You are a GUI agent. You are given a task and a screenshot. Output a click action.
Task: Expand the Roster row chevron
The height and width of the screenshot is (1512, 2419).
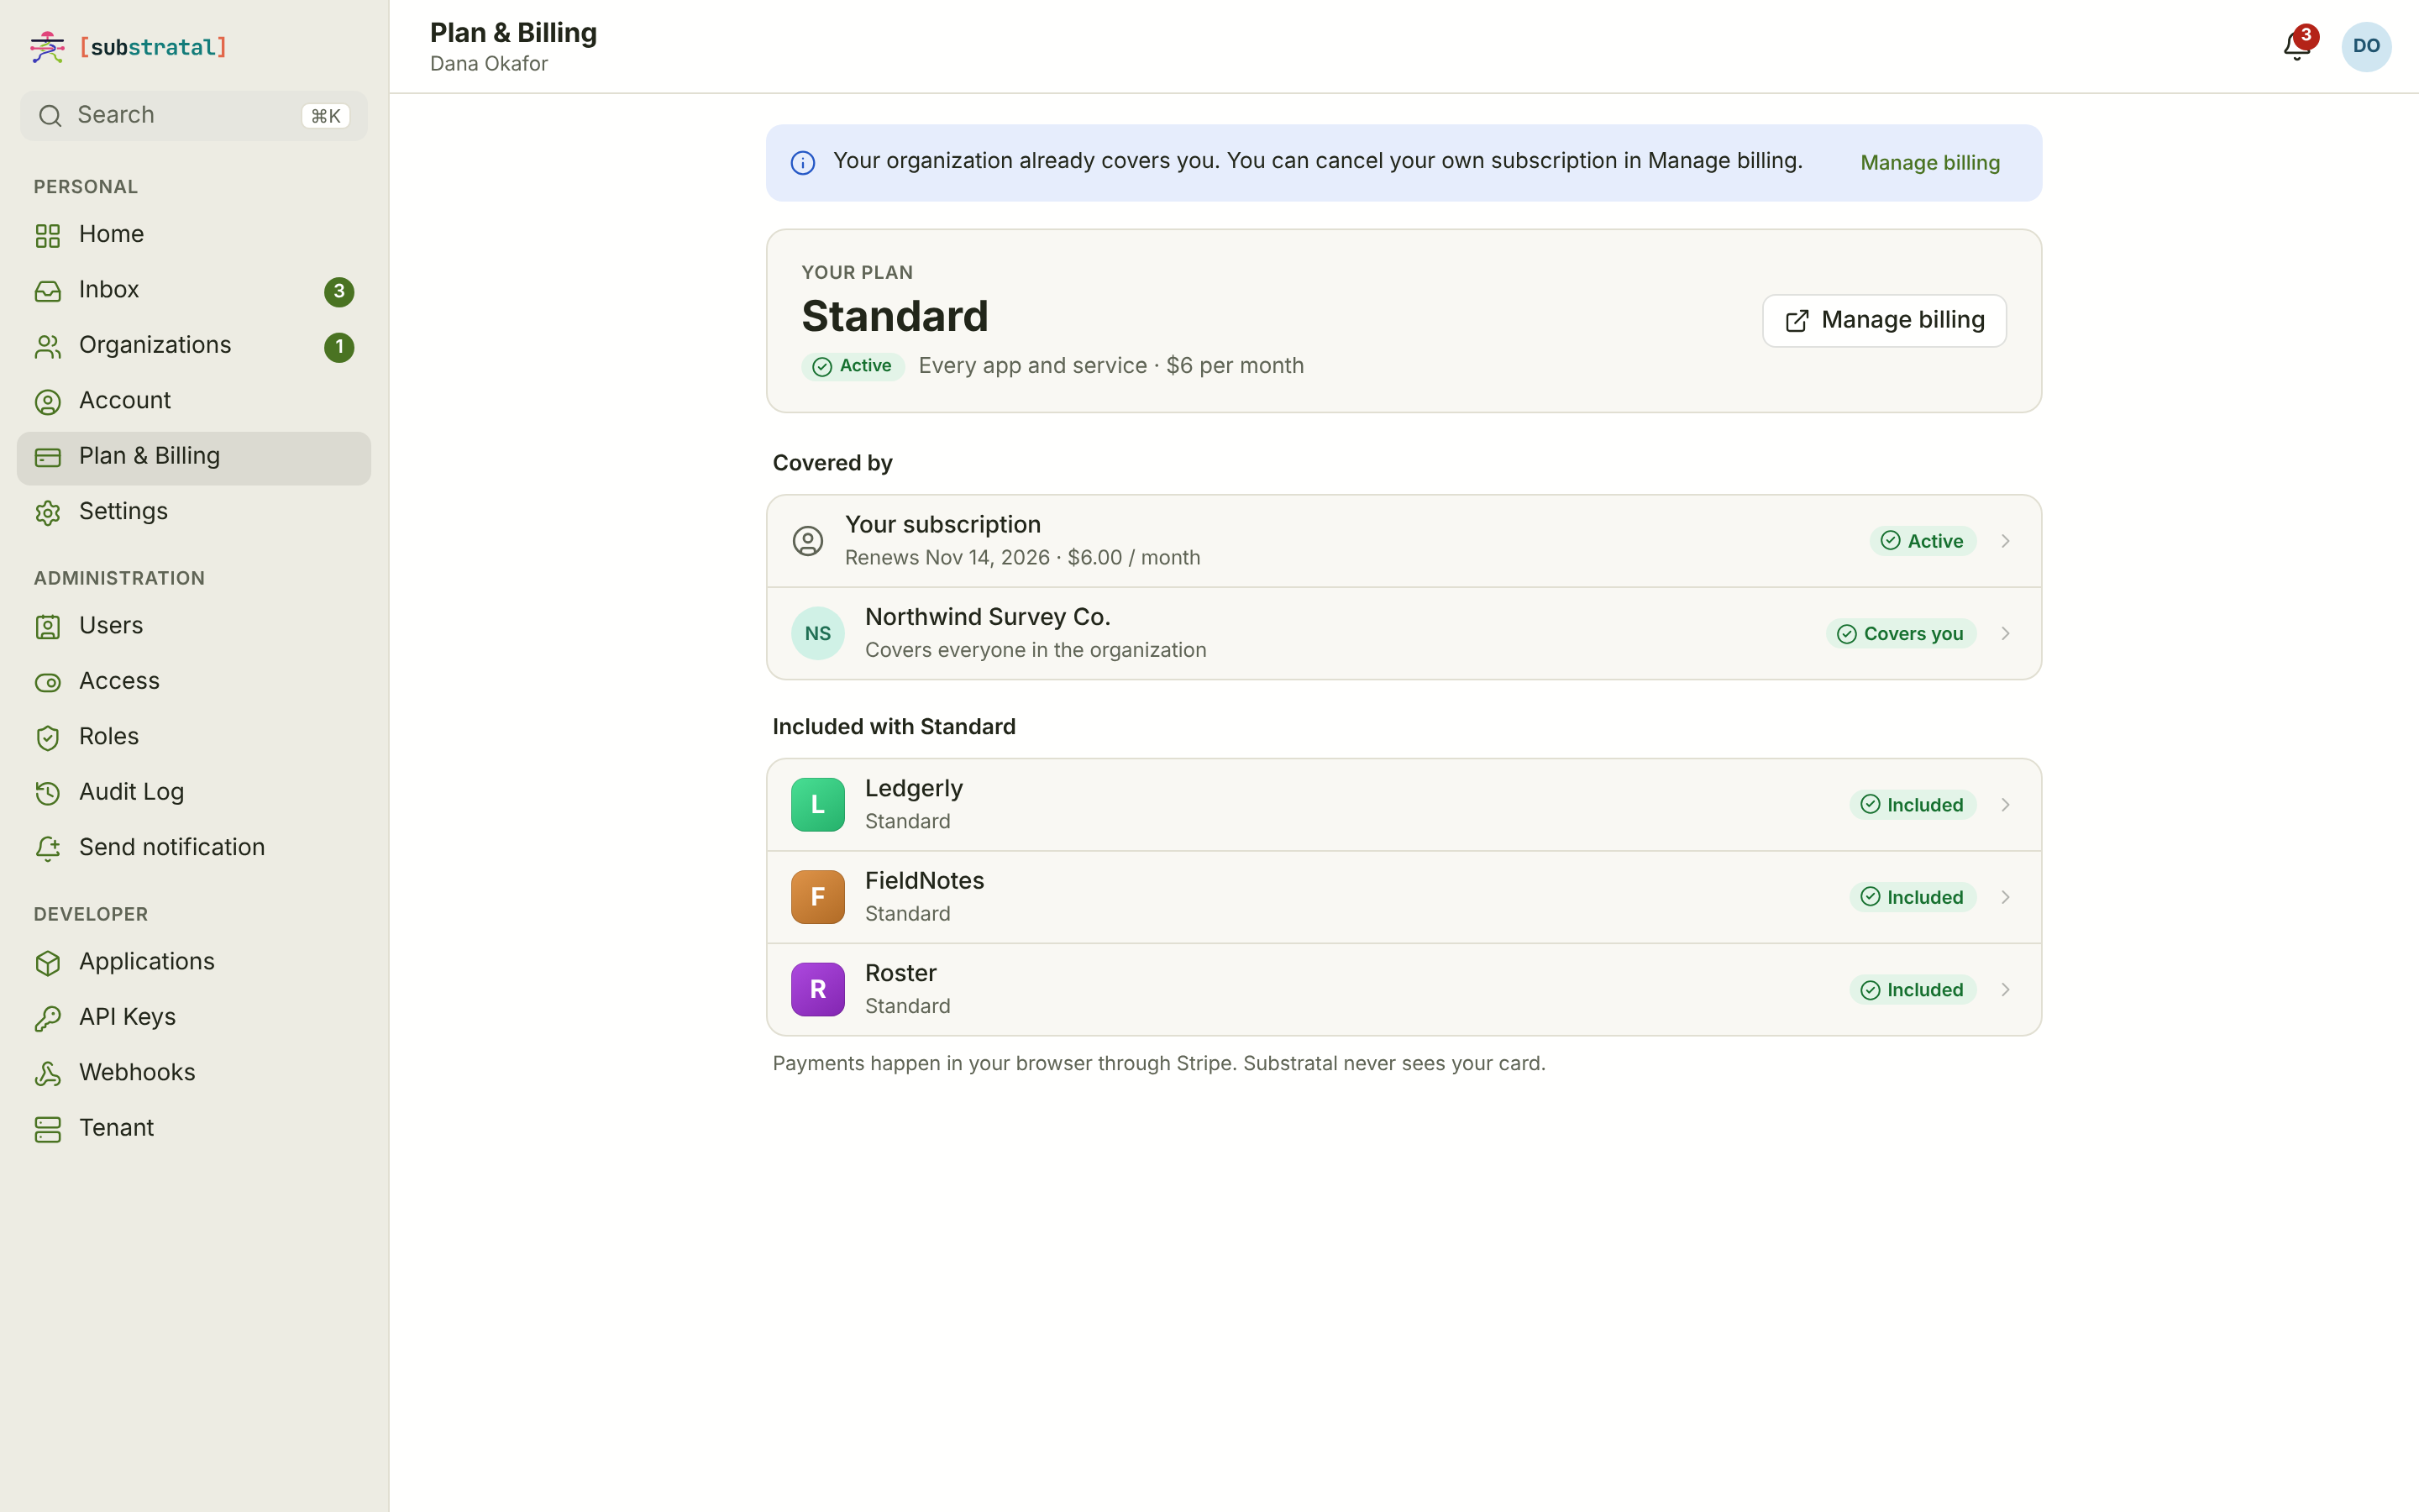(x=2005, y=989)
